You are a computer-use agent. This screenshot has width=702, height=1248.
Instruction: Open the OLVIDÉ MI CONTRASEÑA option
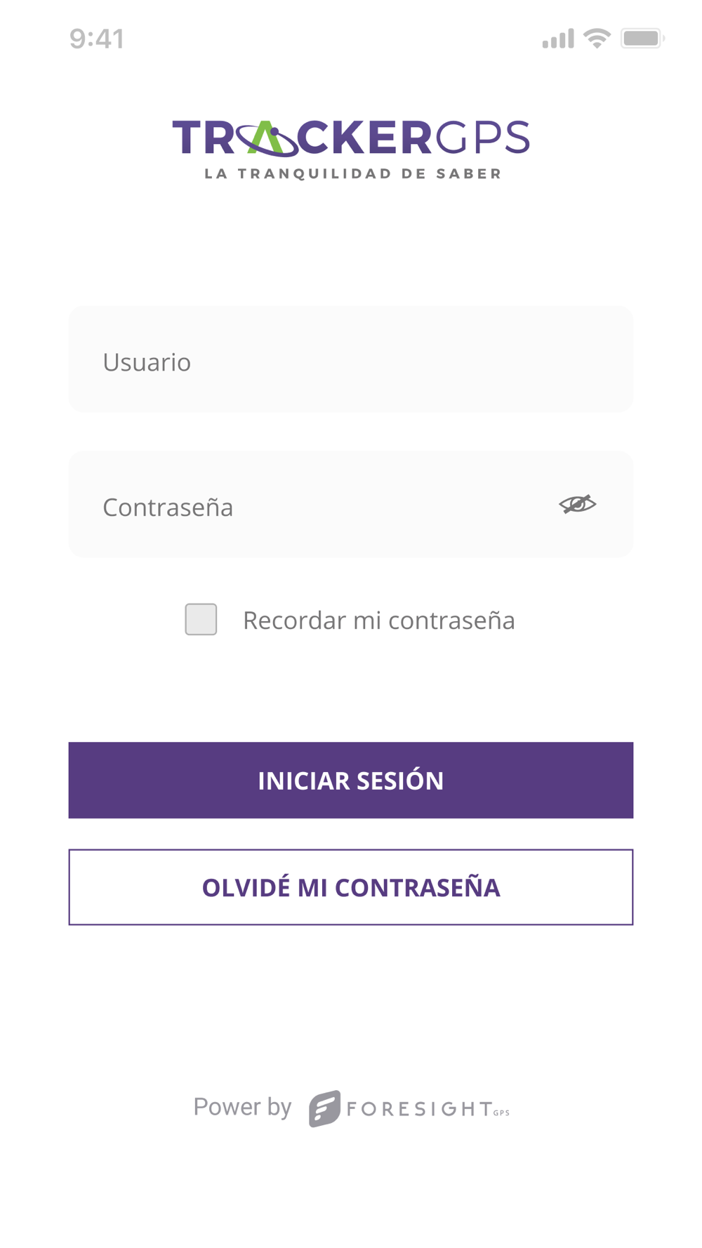pyautogui.click(x=351, y=887)
